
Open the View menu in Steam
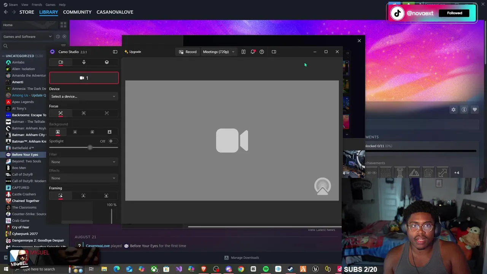point(25,5)
